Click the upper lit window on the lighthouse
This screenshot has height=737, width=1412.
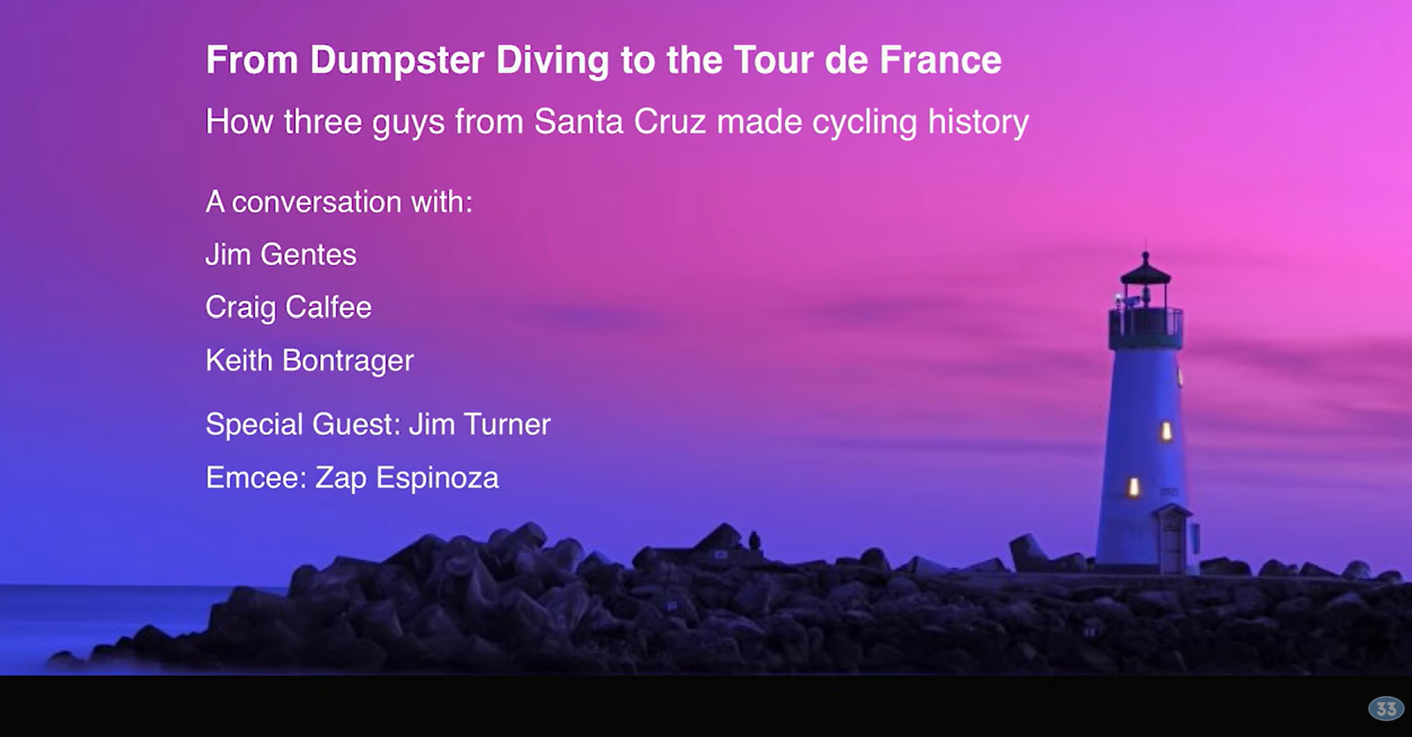pos(1166,431)
